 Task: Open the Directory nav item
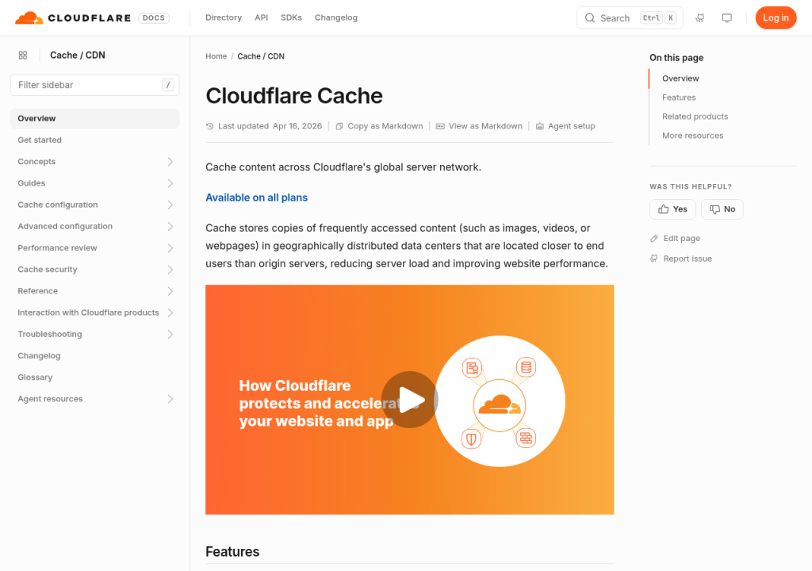pos(223,17)
